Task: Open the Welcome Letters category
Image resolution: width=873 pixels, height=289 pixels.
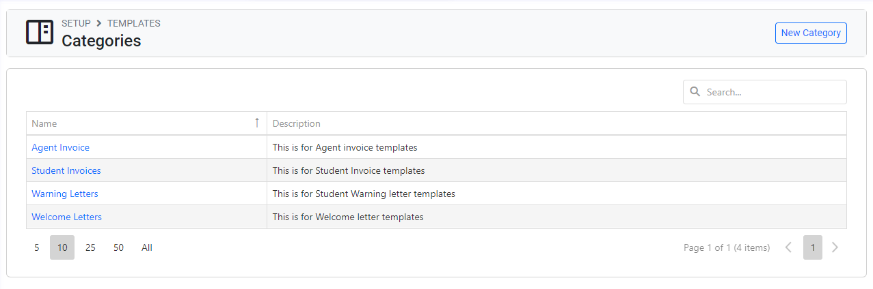Action: tap(66, 217)
